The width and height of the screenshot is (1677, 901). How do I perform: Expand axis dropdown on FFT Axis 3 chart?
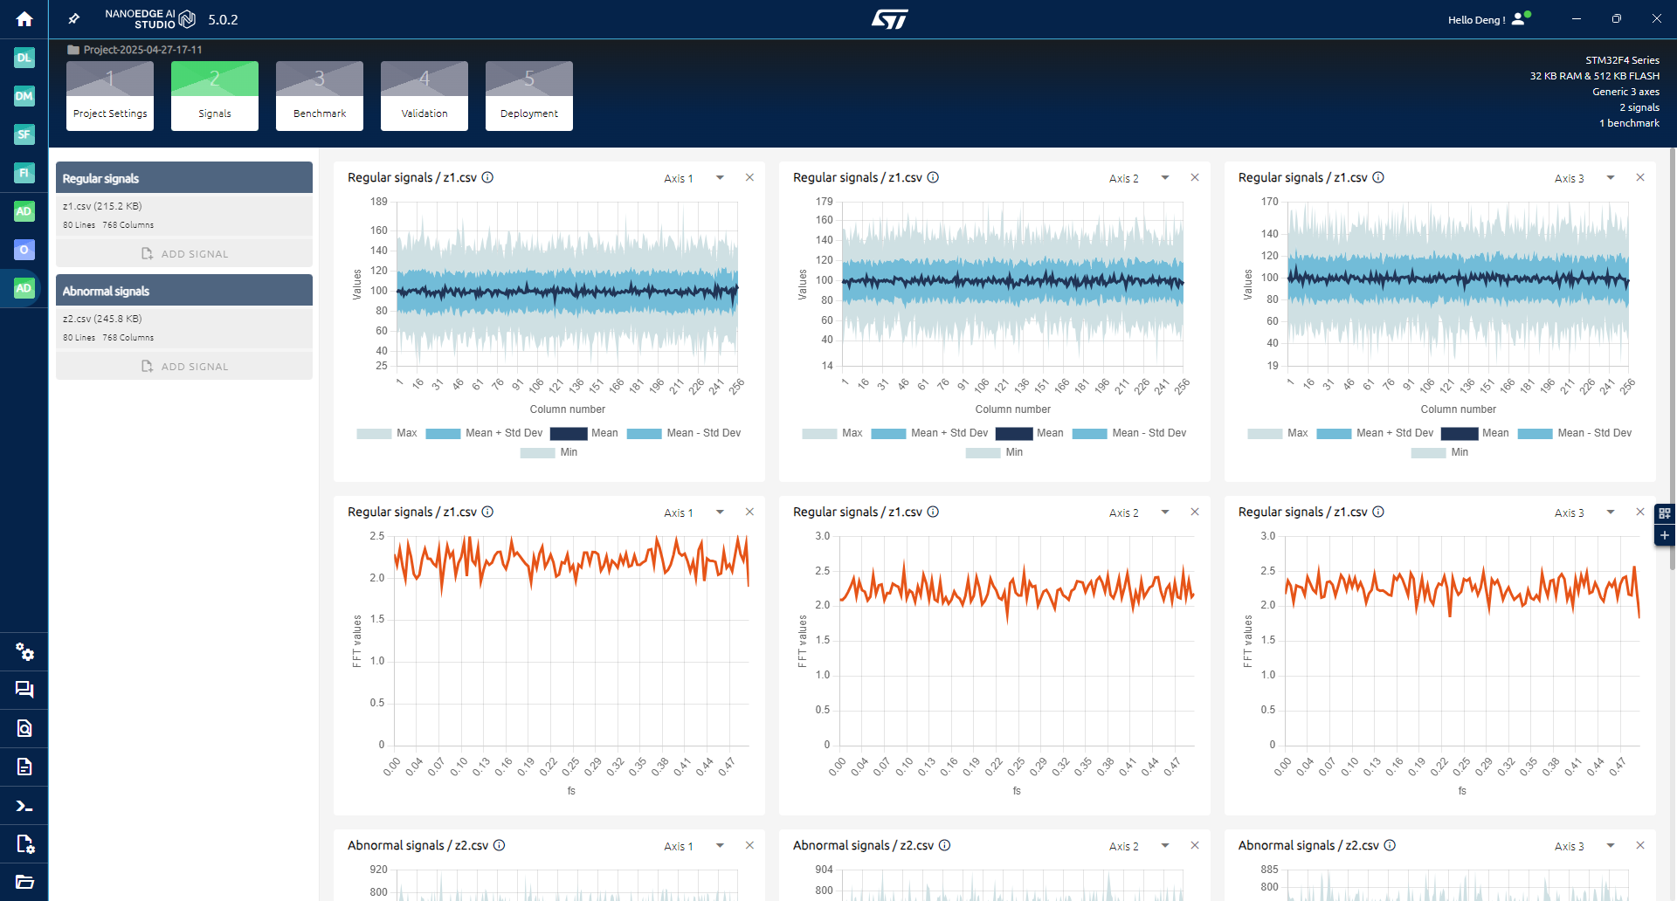click(x=1611, y=512)
